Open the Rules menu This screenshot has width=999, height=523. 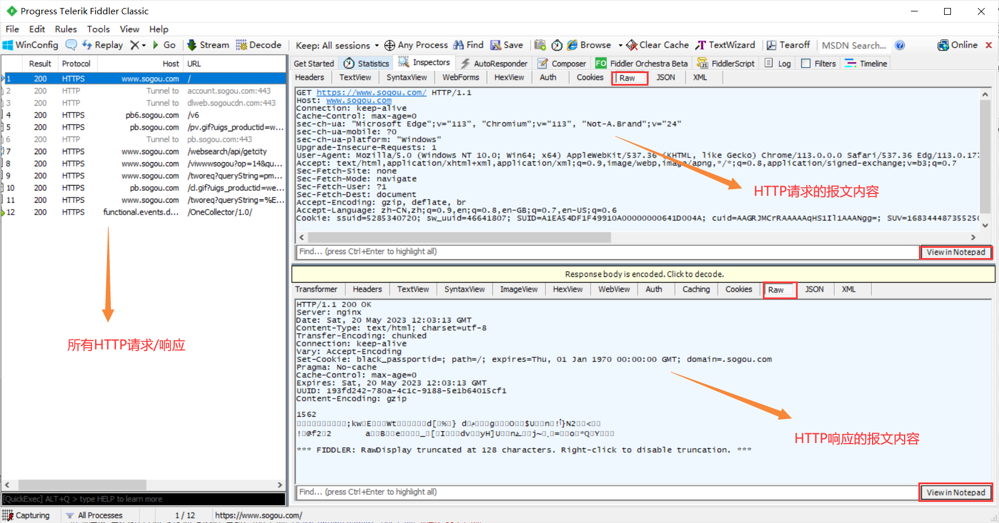pos(66,29)
